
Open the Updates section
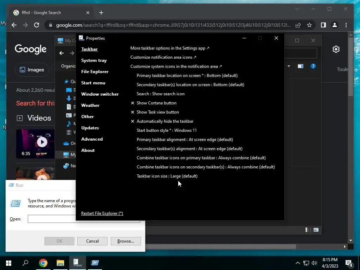90,128
